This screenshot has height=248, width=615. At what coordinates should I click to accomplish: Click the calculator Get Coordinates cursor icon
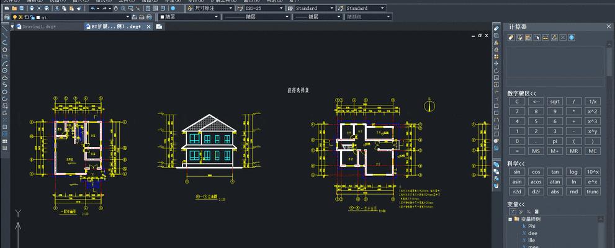537,38
